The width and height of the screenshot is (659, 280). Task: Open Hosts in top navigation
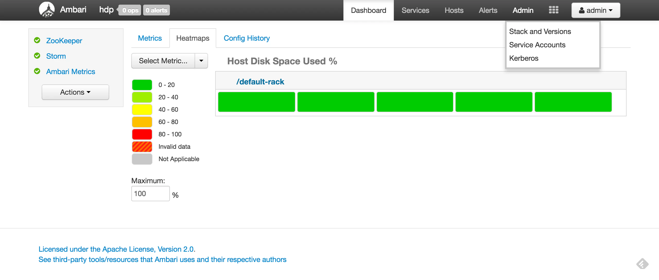pyautogui.click(x=454, y=10)
